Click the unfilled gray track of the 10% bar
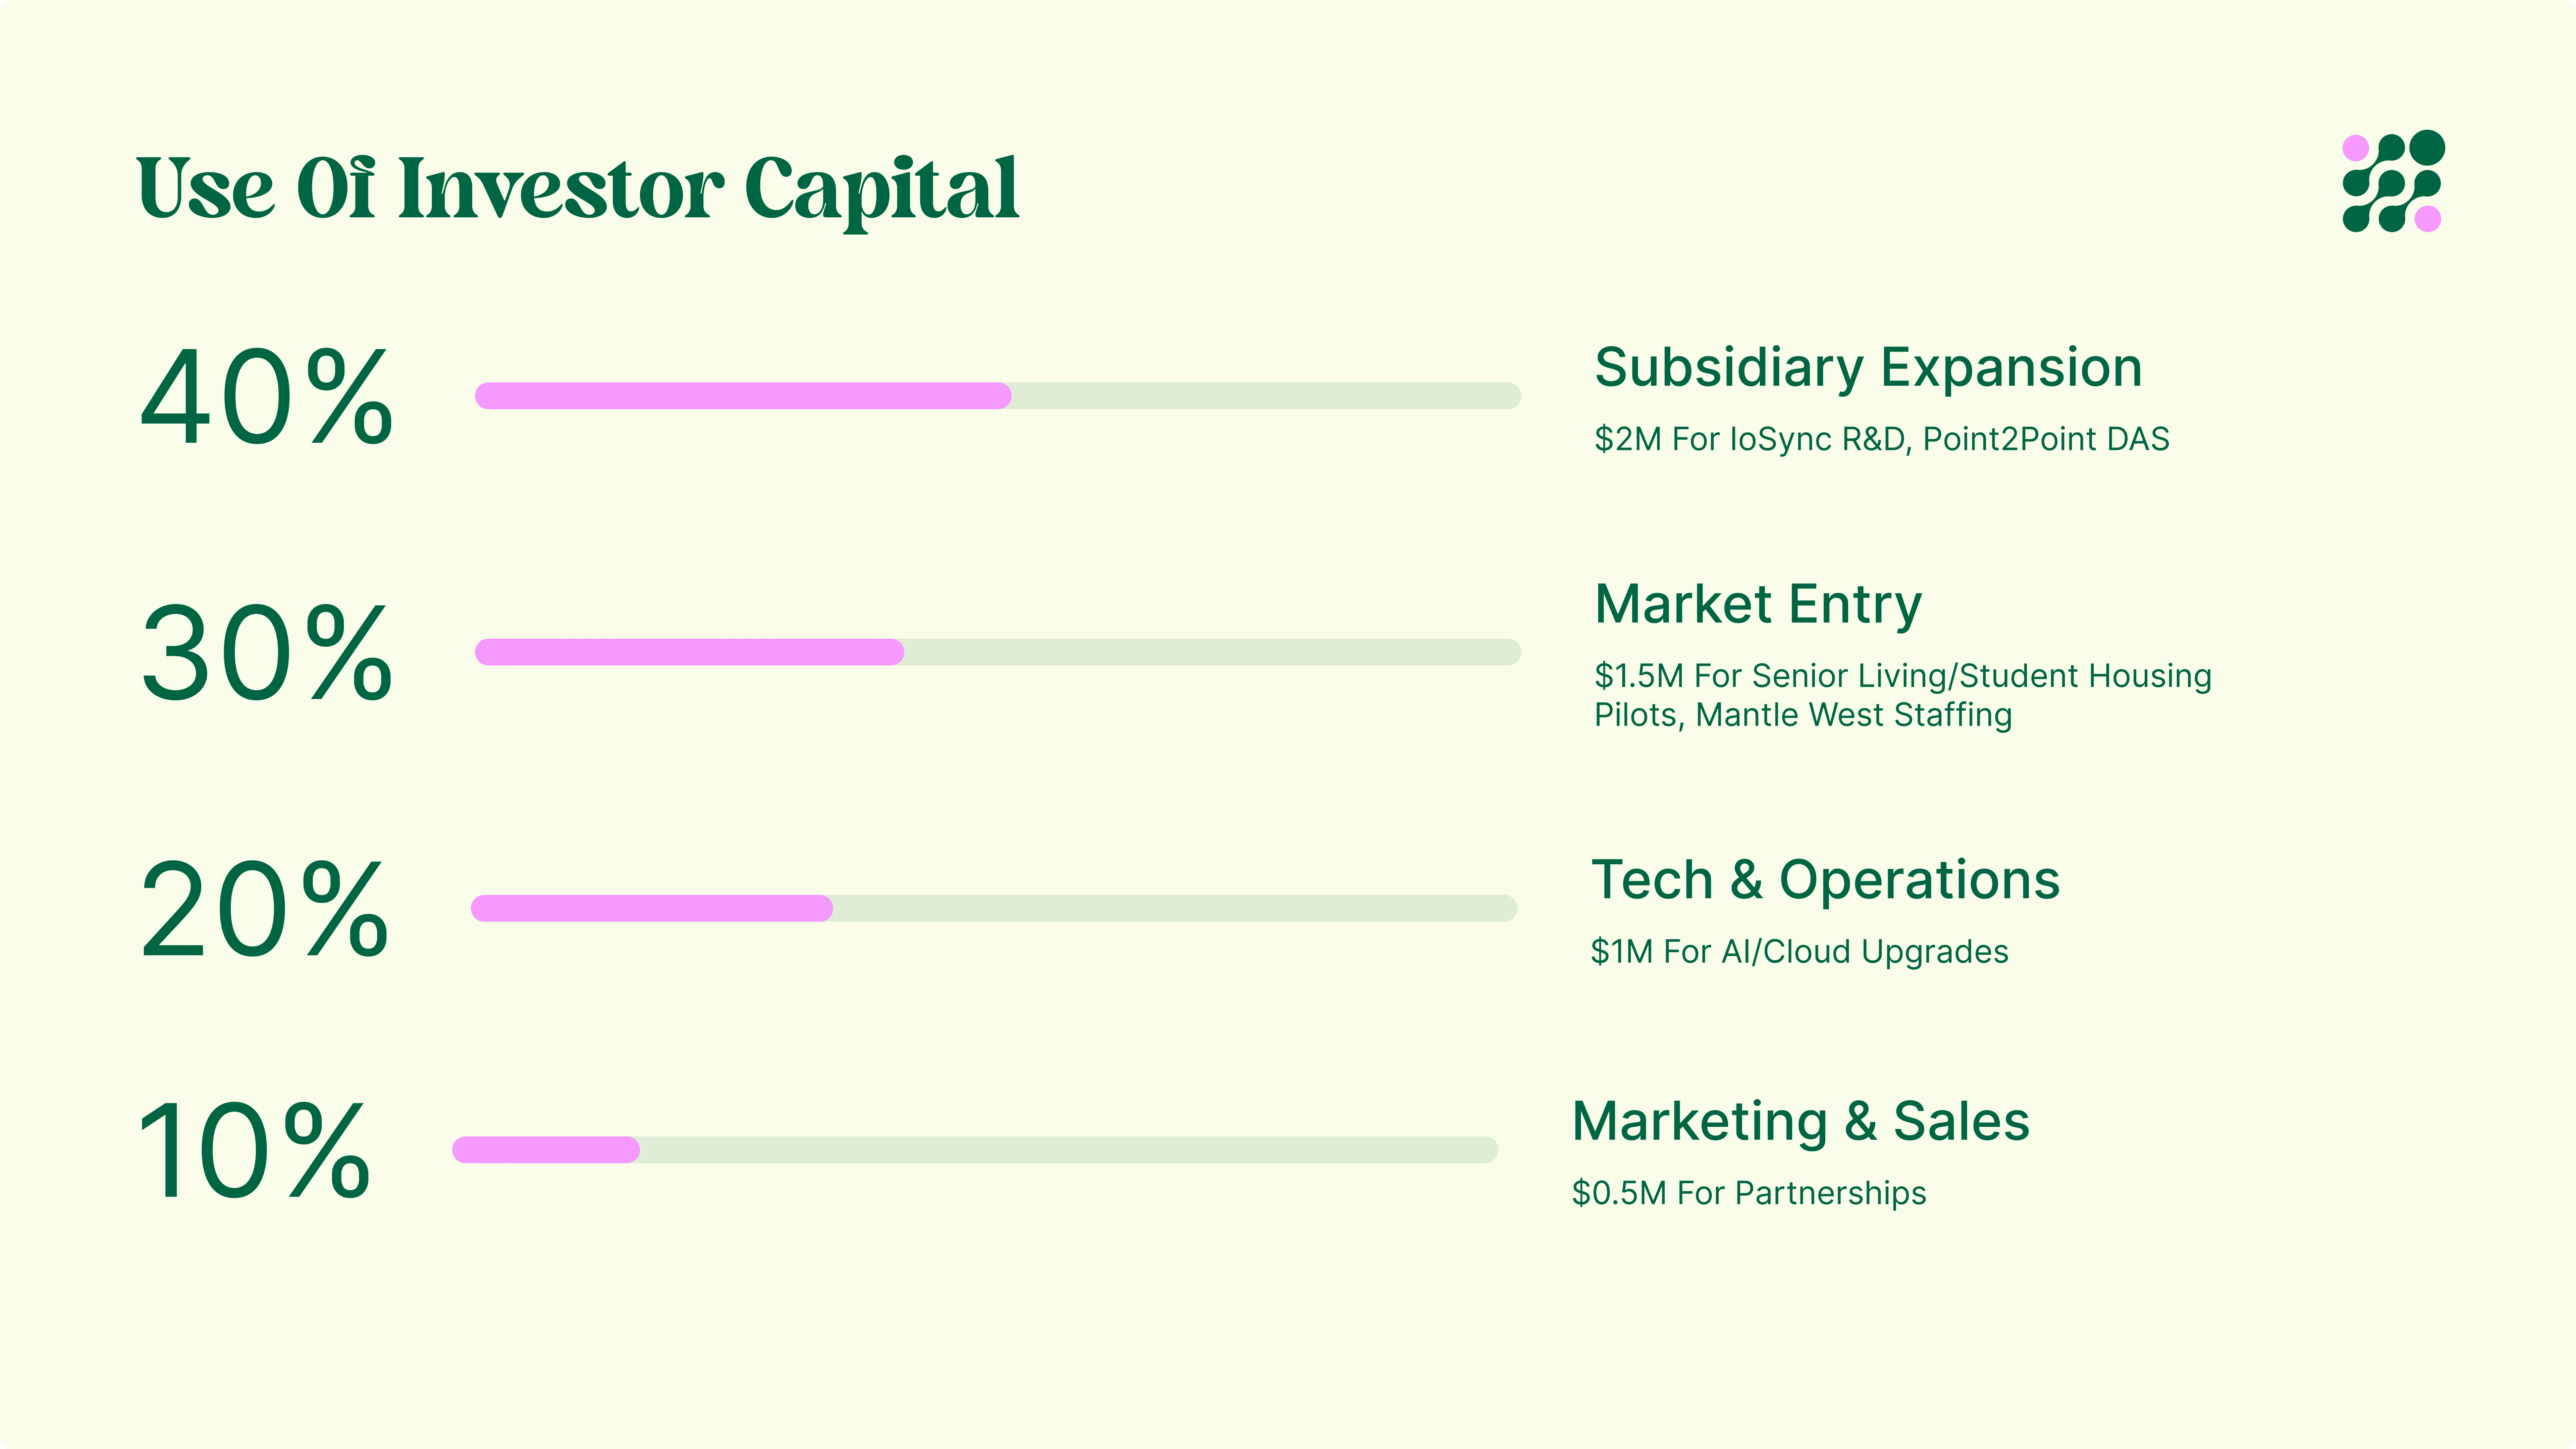The height and width of the screenshot is (1449, 2576). tap(1068, 1150)
